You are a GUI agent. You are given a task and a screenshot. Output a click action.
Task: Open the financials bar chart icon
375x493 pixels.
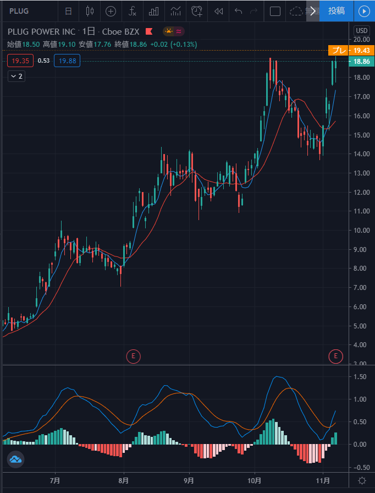(153, 12)
